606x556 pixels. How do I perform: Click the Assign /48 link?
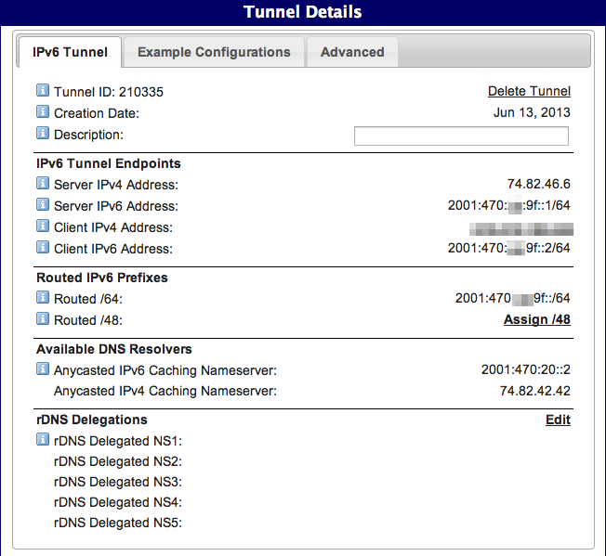click(x=537, y=319)
